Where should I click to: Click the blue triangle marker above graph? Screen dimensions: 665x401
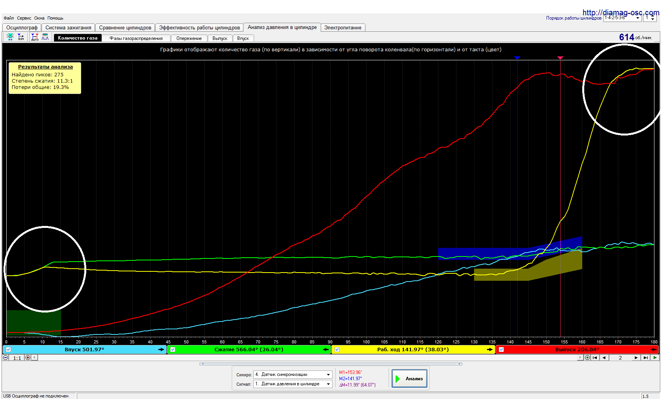pyautogui.click(x=517, y=58)
